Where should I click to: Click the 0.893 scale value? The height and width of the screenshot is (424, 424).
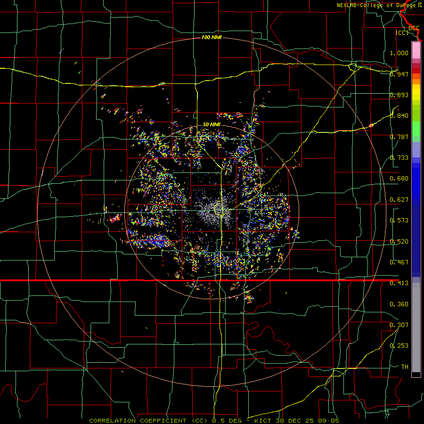click(399, 95)
